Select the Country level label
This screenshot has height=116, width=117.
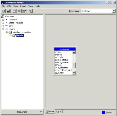click(13, 20)
